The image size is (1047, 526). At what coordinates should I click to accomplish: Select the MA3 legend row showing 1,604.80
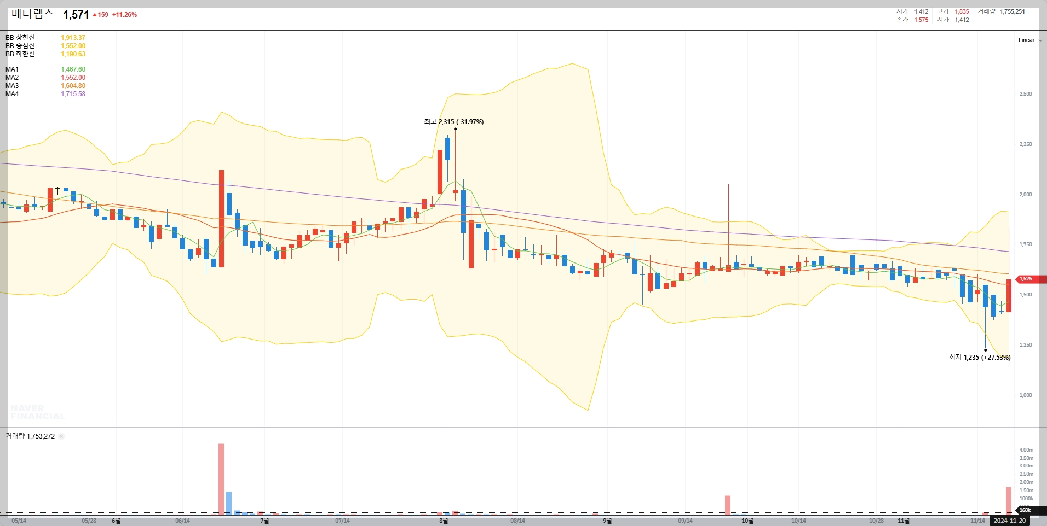coord(45,86)
